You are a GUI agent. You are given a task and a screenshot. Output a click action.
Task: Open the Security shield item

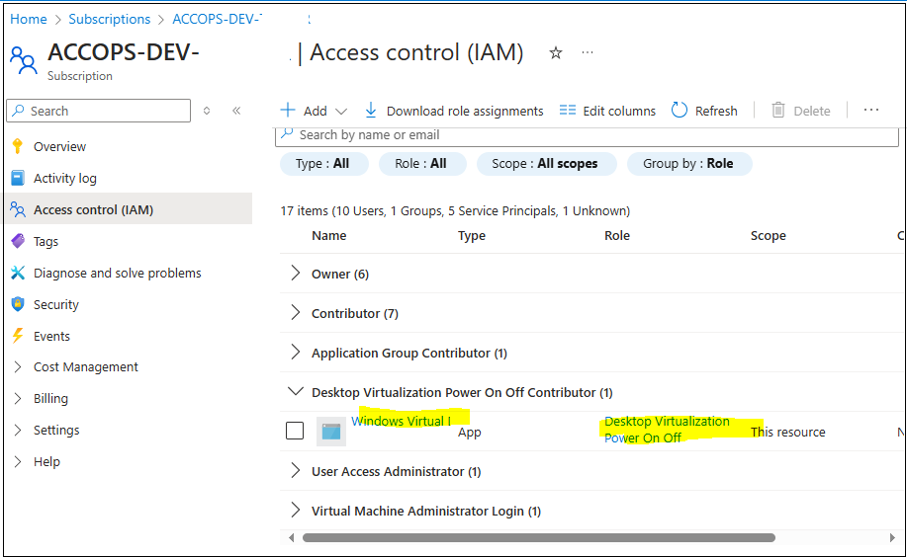[55, 304]
